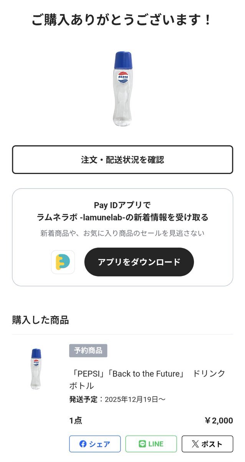Tap the アプリをダウンロード button
Viewport: 245px width, 462px height.
tap(139, 262)
